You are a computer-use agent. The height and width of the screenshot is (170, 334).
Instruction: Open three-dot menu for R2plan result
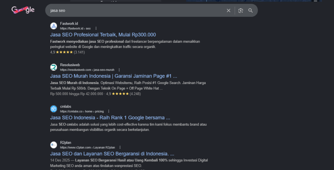[x=120, y=147]
